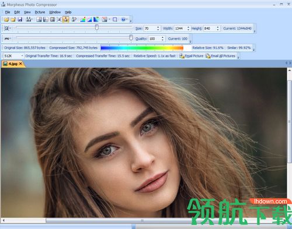Click the Similar 99.92% text
Screen dimensions: 292x229
pyautogui.click(x=239, y=48)
